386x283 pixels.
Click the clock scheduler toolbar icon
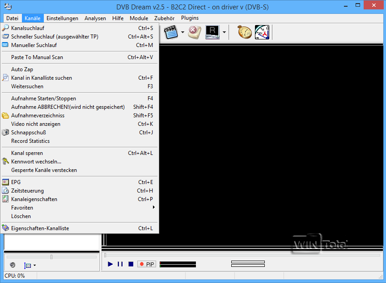pos(262,32)
